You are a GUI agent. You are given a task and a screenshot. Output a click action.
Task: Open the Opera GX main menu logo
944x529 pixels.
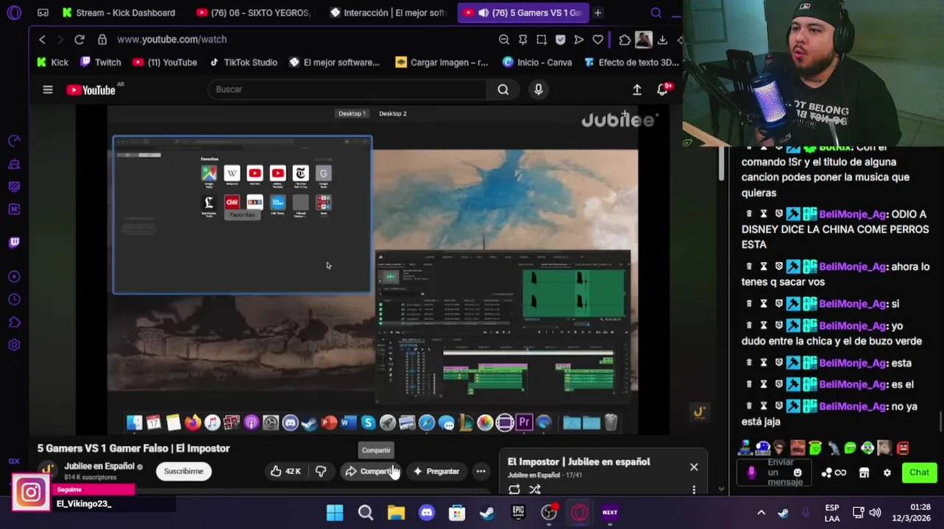[13, 12]
